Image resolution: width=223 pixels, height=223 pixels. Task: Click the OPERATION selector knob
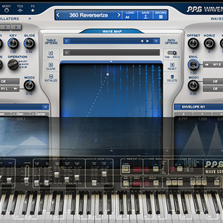click(x=13, y=64)
